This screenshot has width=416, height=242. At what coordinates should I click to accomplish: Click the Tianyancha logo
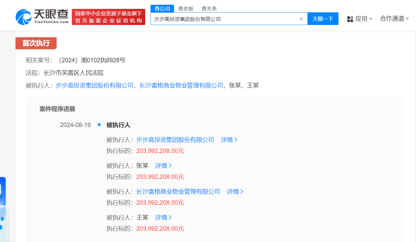click(42, 16)
